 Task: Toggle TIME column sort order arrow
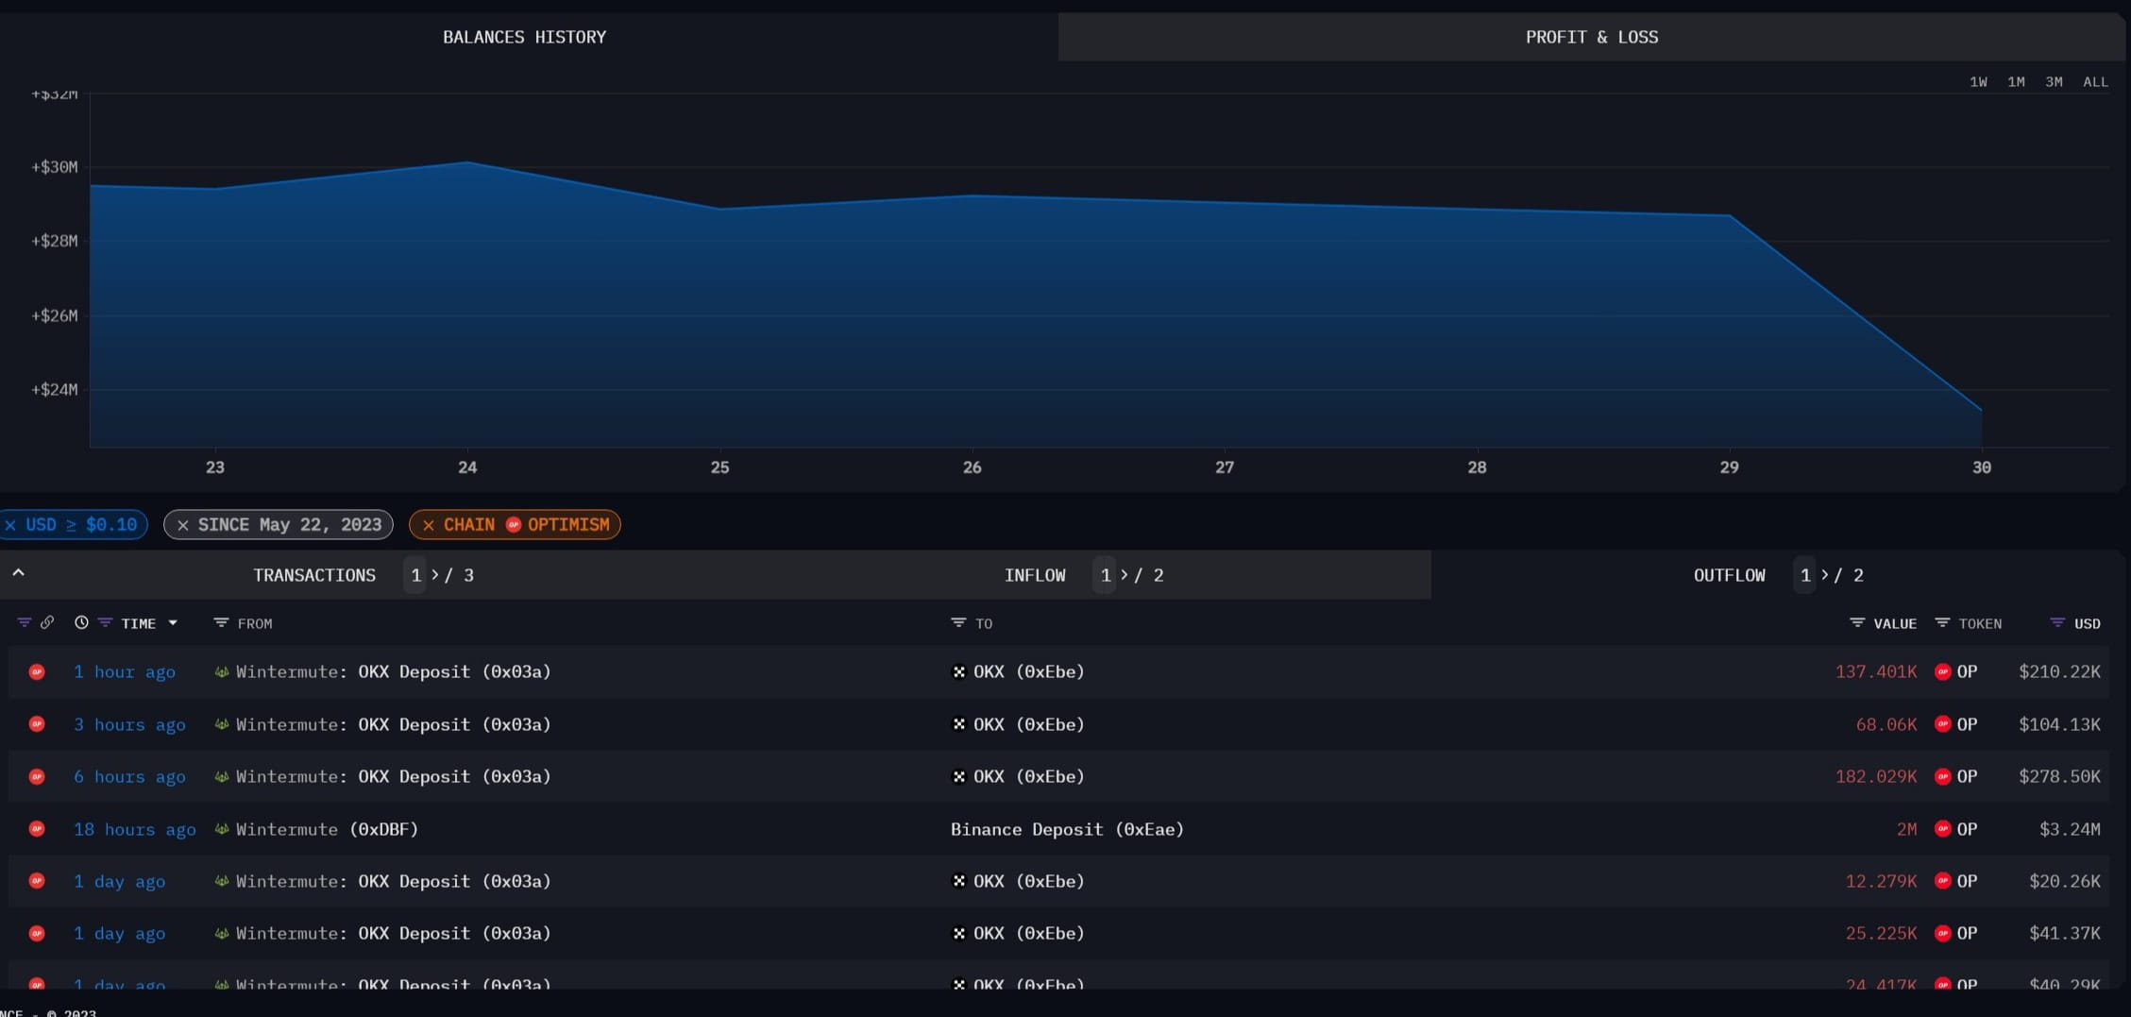(x=173, y=623)
